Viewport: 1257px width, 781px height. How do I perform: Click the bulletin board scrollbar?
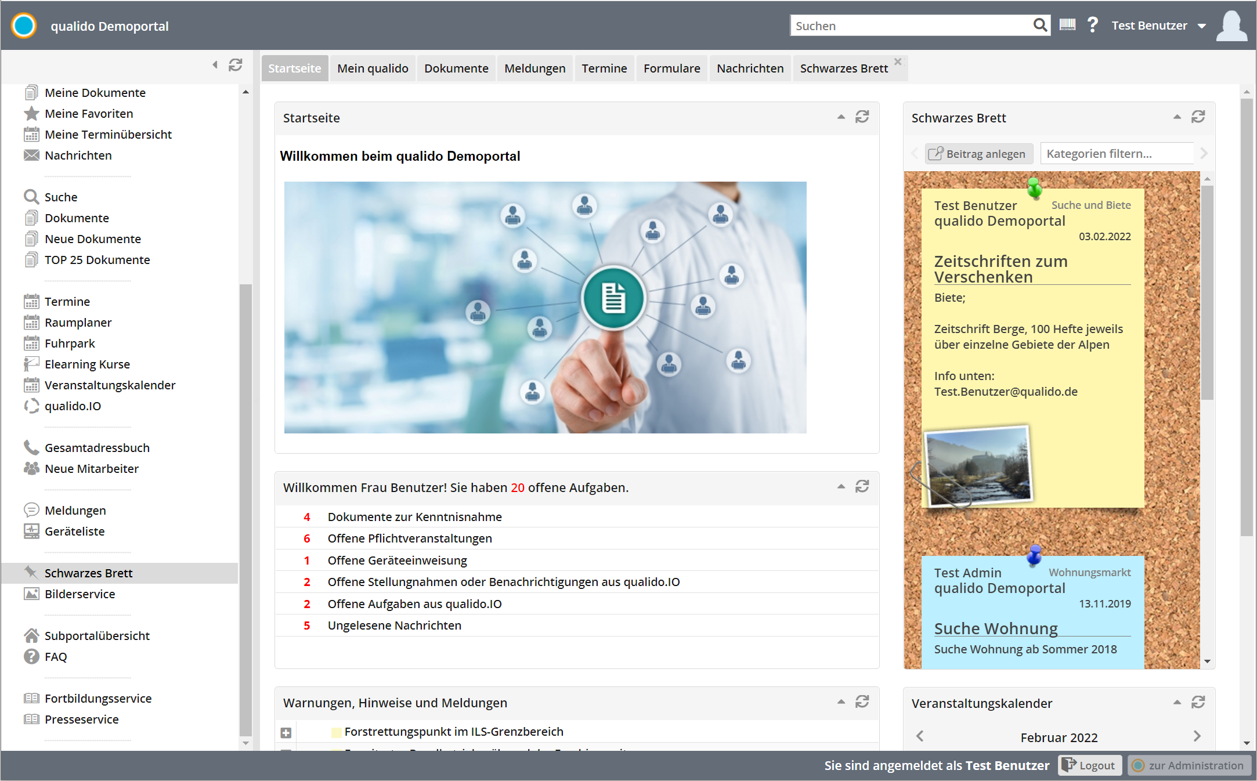pos(1207,293)
